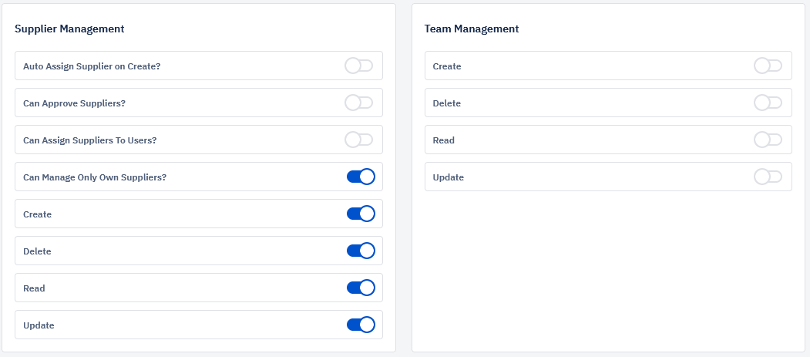
Task: Click the Read label under Supplier Management
Action: coord(34,288)
